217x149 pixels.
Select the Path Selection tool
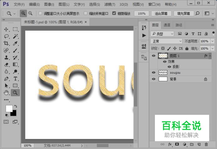[6, 86]
